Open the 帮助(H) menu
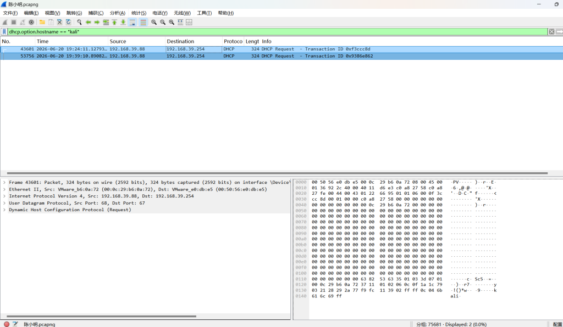 (x=225, y=13)
